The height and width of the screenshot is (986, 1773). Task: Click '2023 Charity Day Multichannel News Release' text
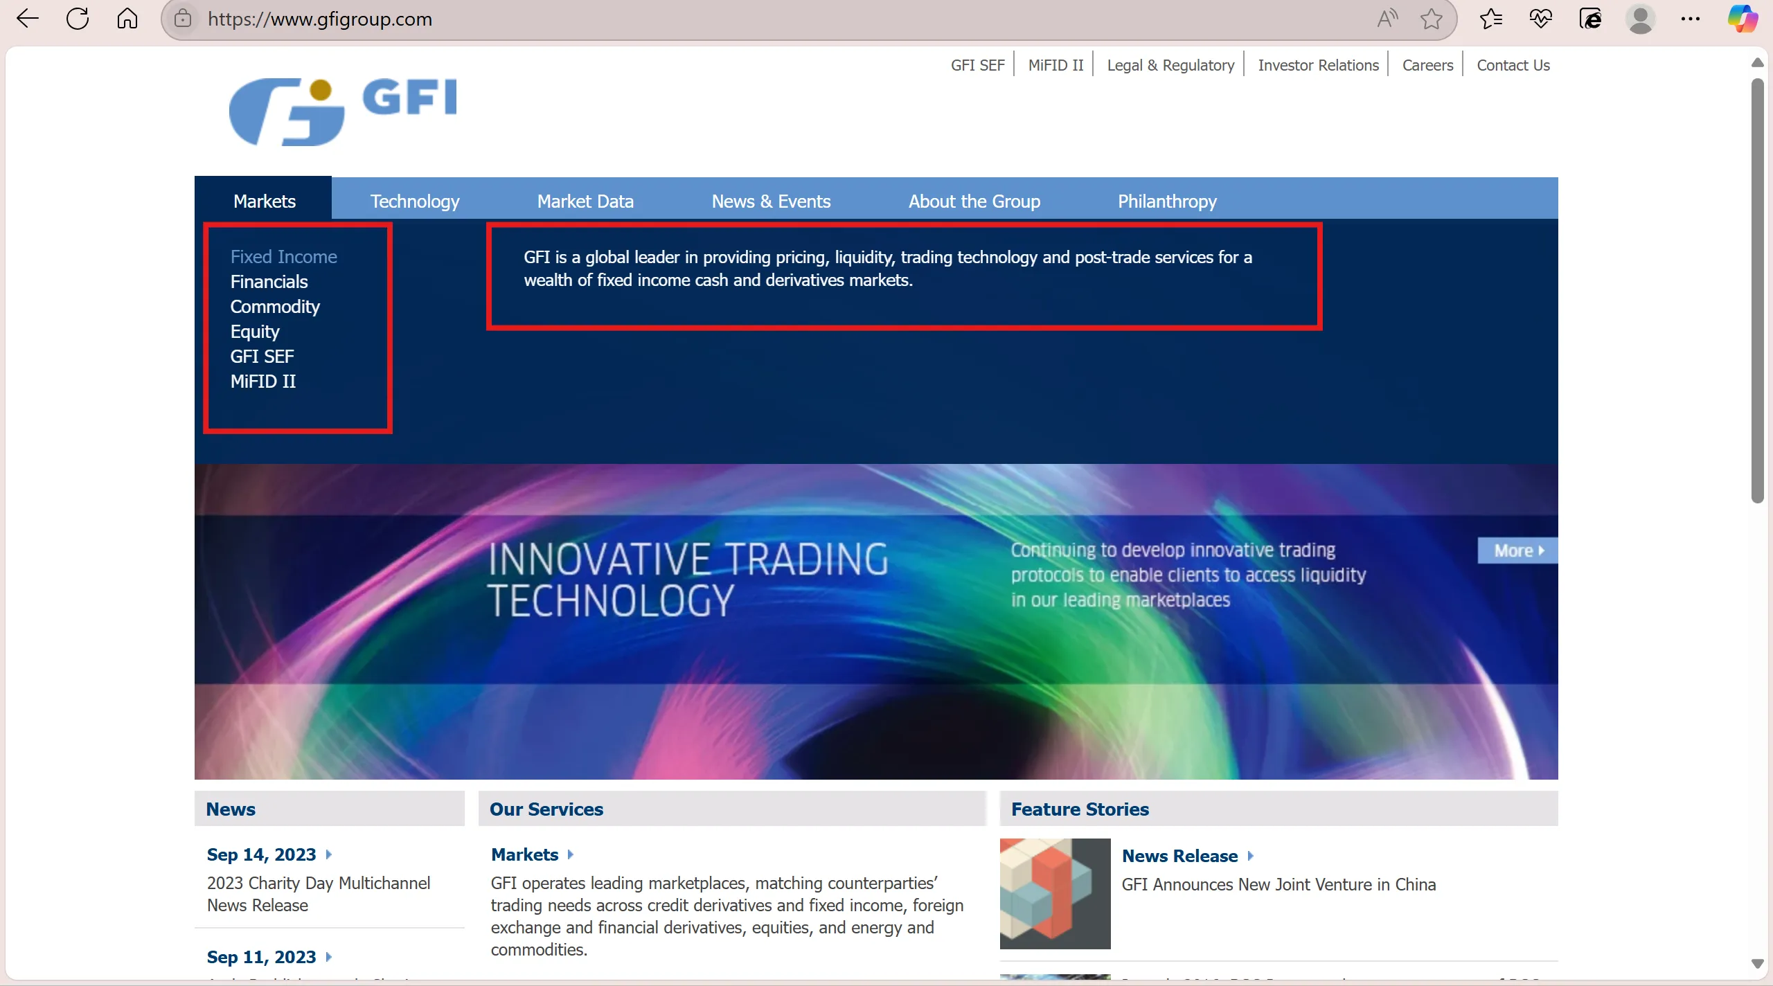pos(319,894)
